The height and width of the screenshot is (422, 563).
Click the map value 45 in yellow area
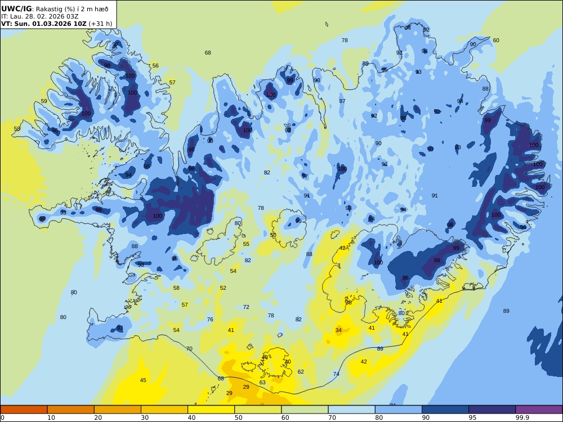(143, 380)
